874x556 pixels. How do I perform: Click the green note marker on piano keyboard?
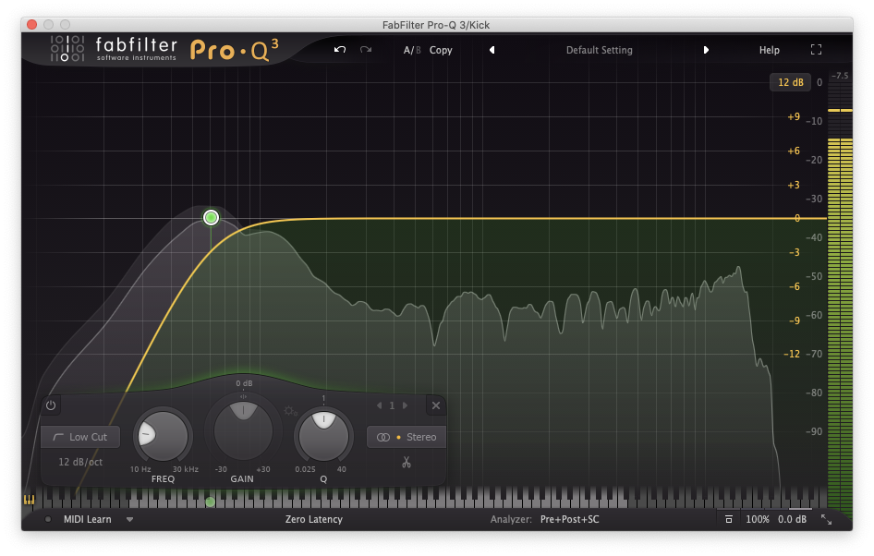point(210,502)
